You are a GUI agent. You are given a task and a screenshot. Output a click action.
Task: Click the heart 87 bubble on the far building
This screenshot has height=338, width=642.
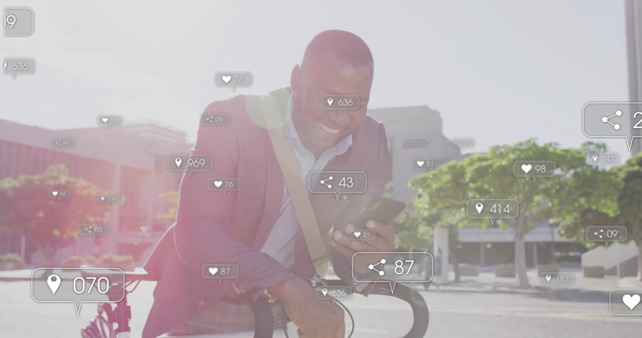(x=426, y=164)
